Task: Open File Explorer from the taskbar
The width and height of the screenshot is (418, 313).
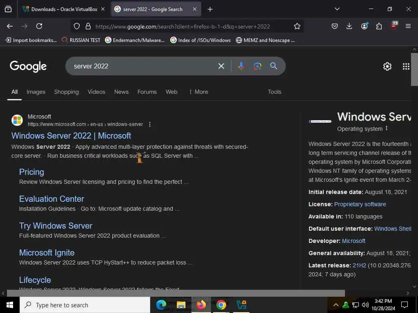Action: click(181, 305)
